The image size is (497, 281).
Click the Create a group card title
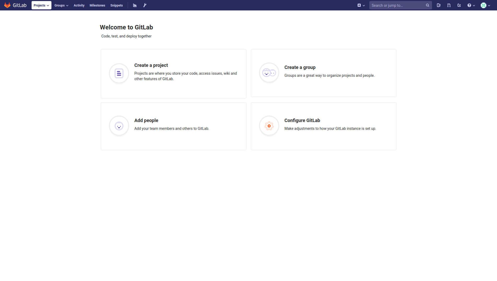point(300,67)
